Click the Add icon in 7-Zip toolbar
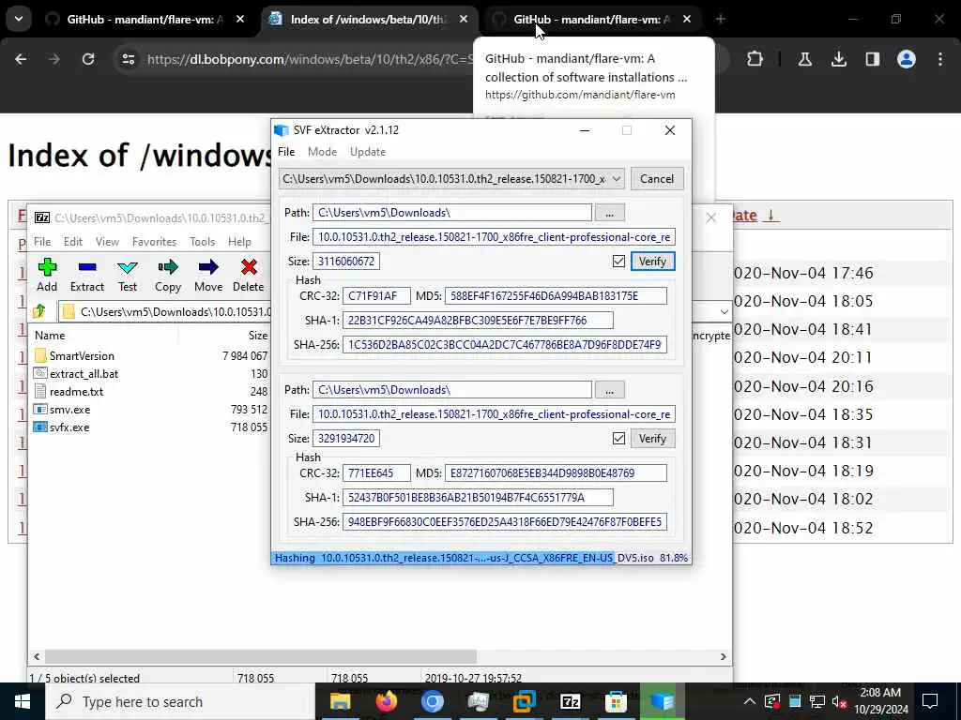This screenshot has width=961, height=720. coord(47,275)
